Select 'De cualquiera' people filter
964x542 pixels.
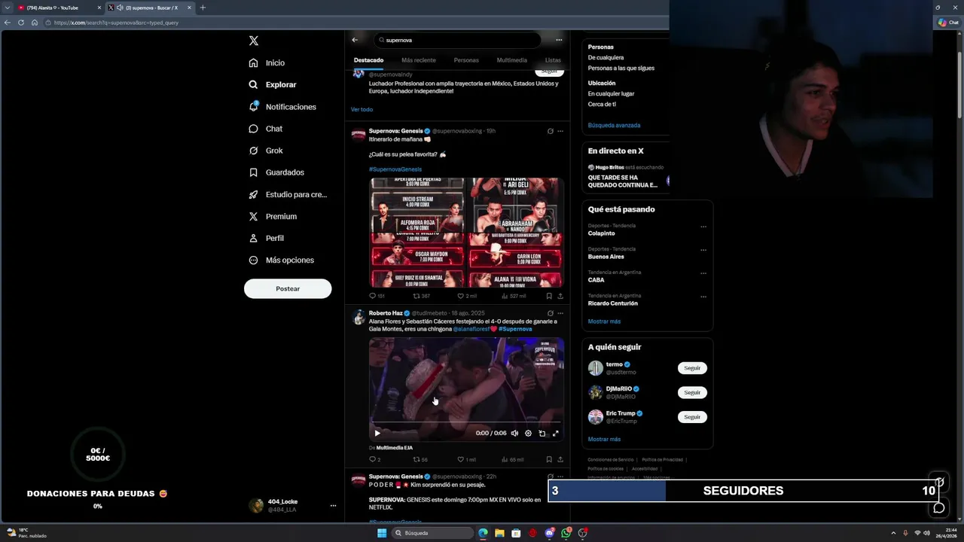click(606, 57)
